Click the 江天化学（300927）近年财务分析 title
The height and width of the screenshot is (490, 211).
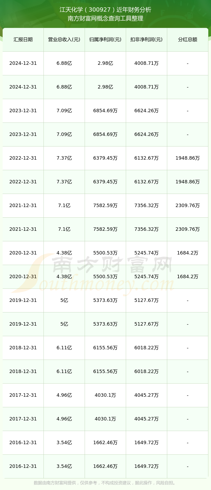[x=105, y=10]
